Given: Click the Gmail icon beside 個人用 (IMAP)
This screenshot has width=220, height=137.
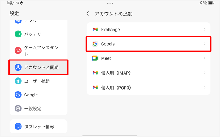Looking at the screenshot, I should (x=95, y=73).
